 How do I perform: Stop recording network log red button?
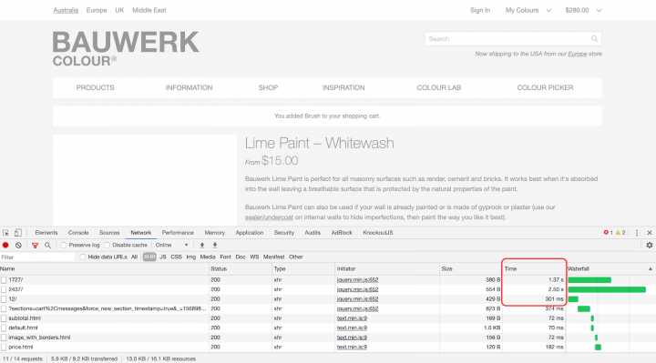pos(5,246)
